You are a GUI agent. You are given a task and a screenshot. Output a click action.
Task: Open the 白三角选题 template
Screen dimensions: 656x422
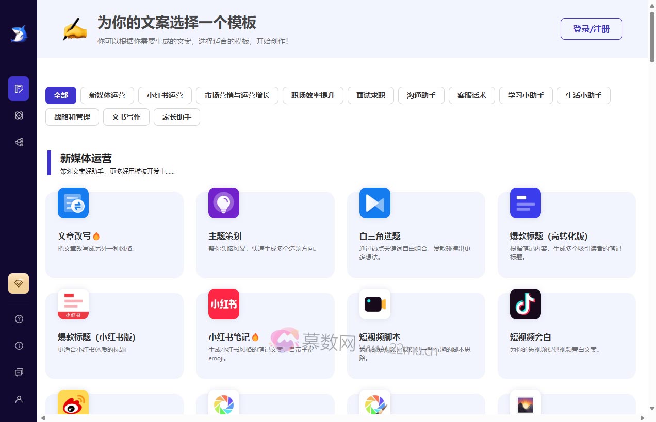tap(416, 234)
